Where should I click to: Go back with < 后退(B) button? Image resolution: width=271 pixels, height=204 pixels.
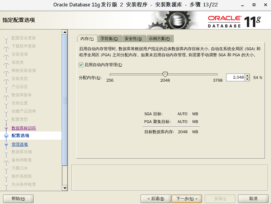pos(156,199)
